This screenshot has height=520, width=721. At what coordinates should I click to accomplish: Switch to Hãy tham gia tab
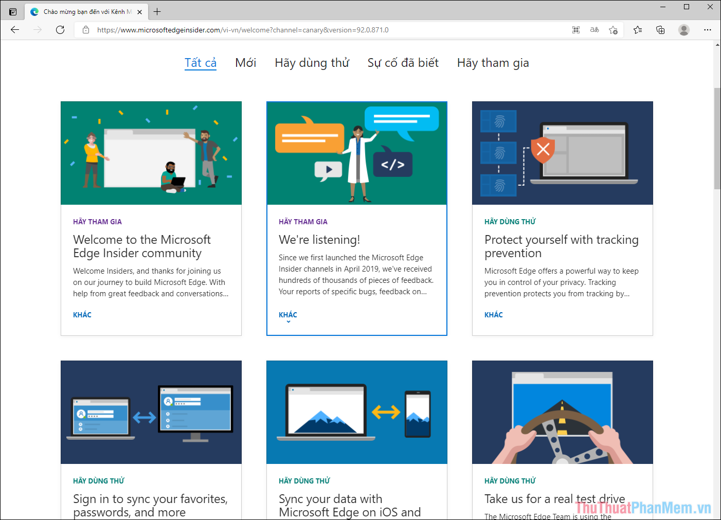493,63
